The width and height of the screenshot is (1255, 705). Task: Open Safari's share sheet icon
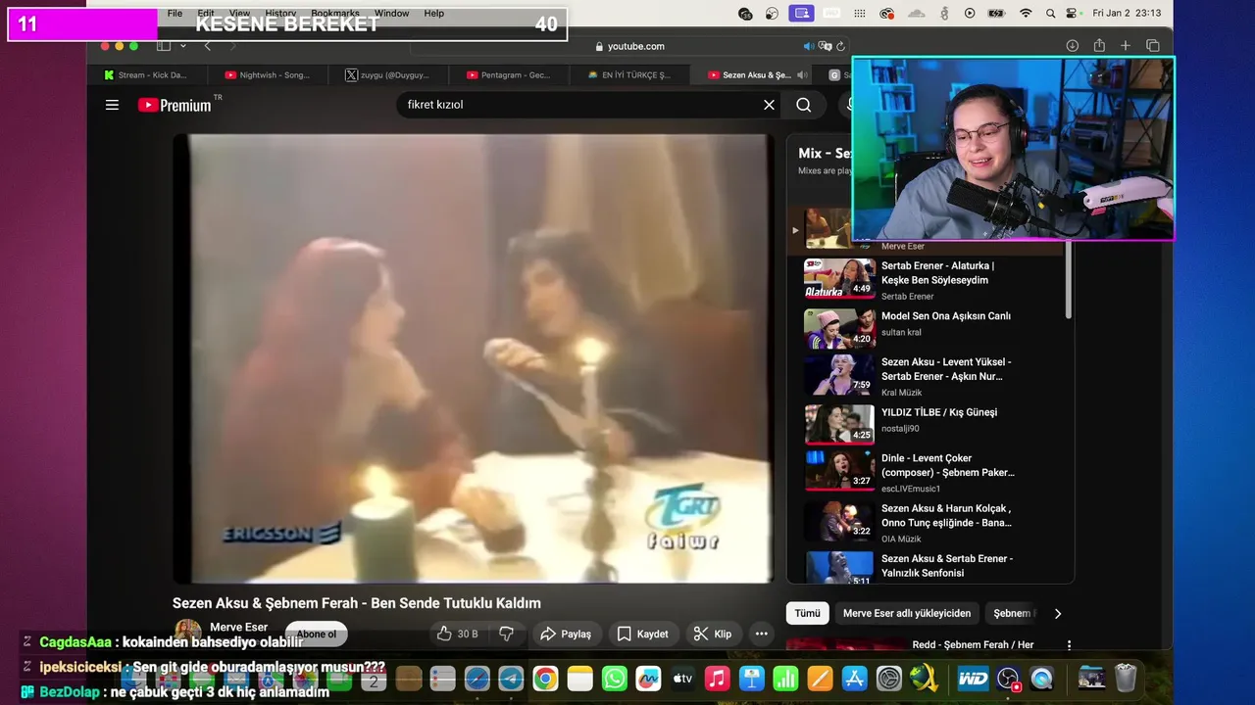click(x=1099, y=46)
